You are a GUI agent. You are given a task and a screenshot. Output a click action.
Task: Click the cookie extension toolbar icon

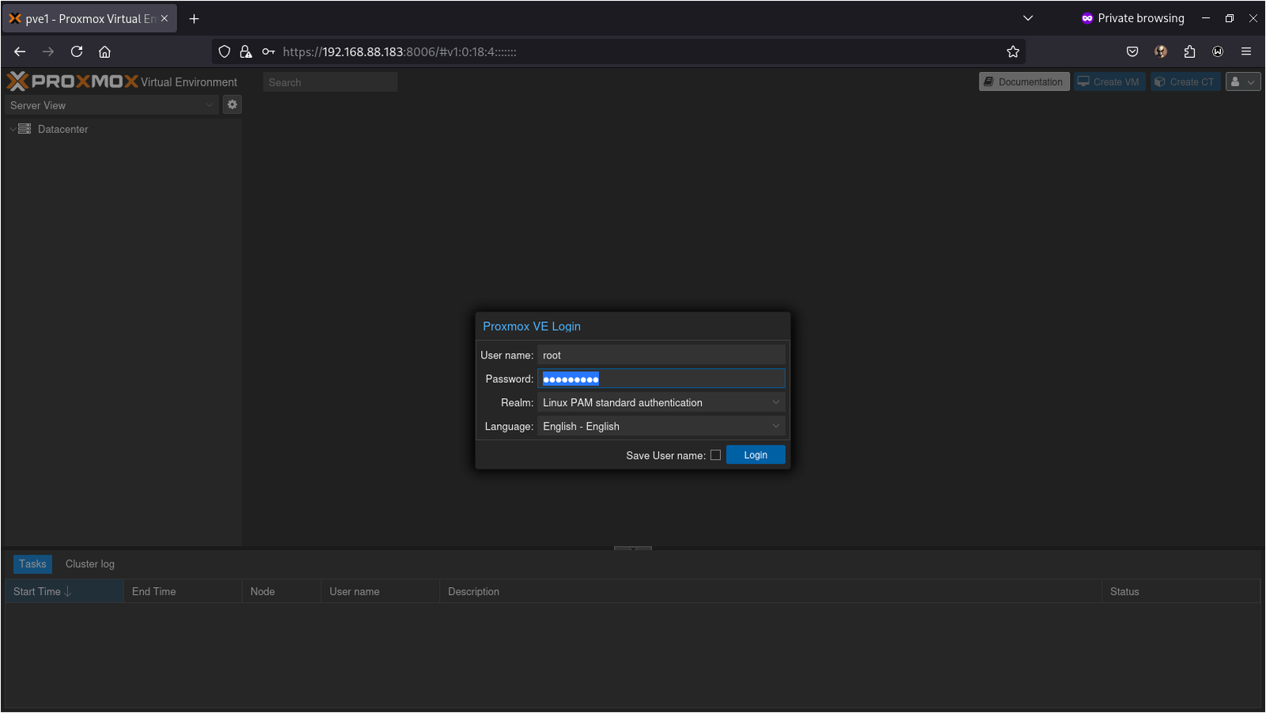click(1161, 51)
